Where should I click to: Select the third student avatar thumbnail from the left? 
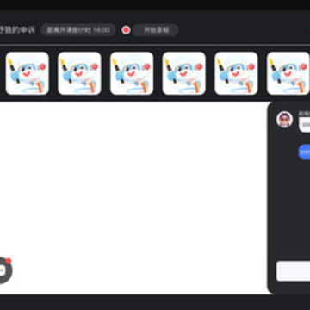(x=132, y=73)
